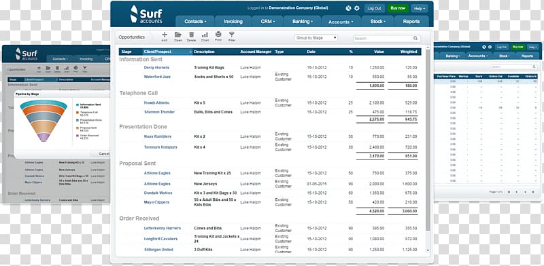This screenshot has height=266, width=544.
Task: Click settings gear in right background window
Action: click(x=490, y=47)
